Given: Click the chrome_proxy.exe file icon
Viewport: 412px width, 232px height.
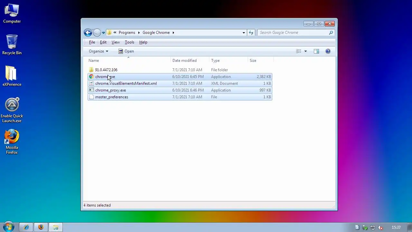Looking at the screenshot, I should point(91,90).
